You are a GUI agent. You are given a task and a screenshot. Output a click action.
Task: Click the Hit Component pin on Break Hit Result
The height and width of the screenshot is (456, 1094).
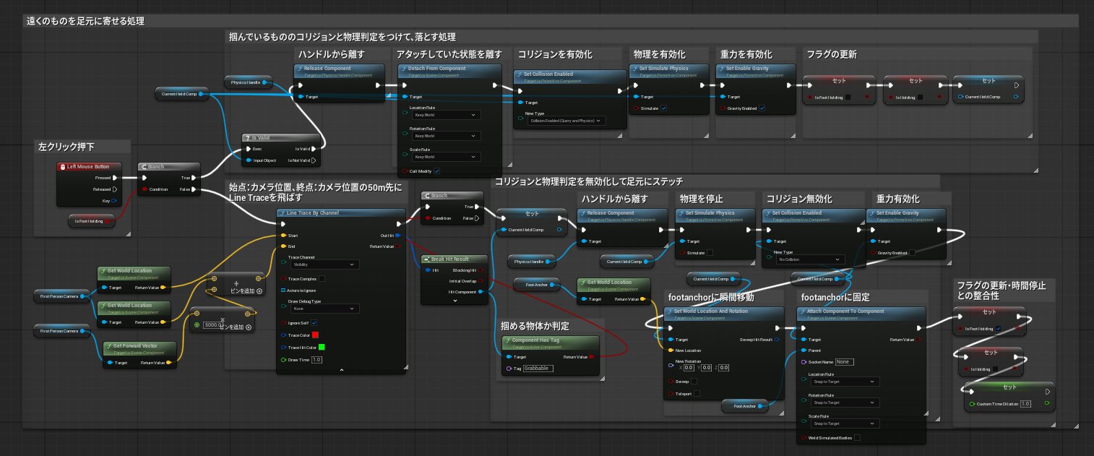481,292
